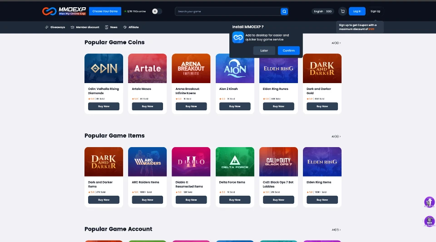The width and height of the screenshot is (436, 242).
Task: Open the Aion thumbnail
Action: [235, 69]
